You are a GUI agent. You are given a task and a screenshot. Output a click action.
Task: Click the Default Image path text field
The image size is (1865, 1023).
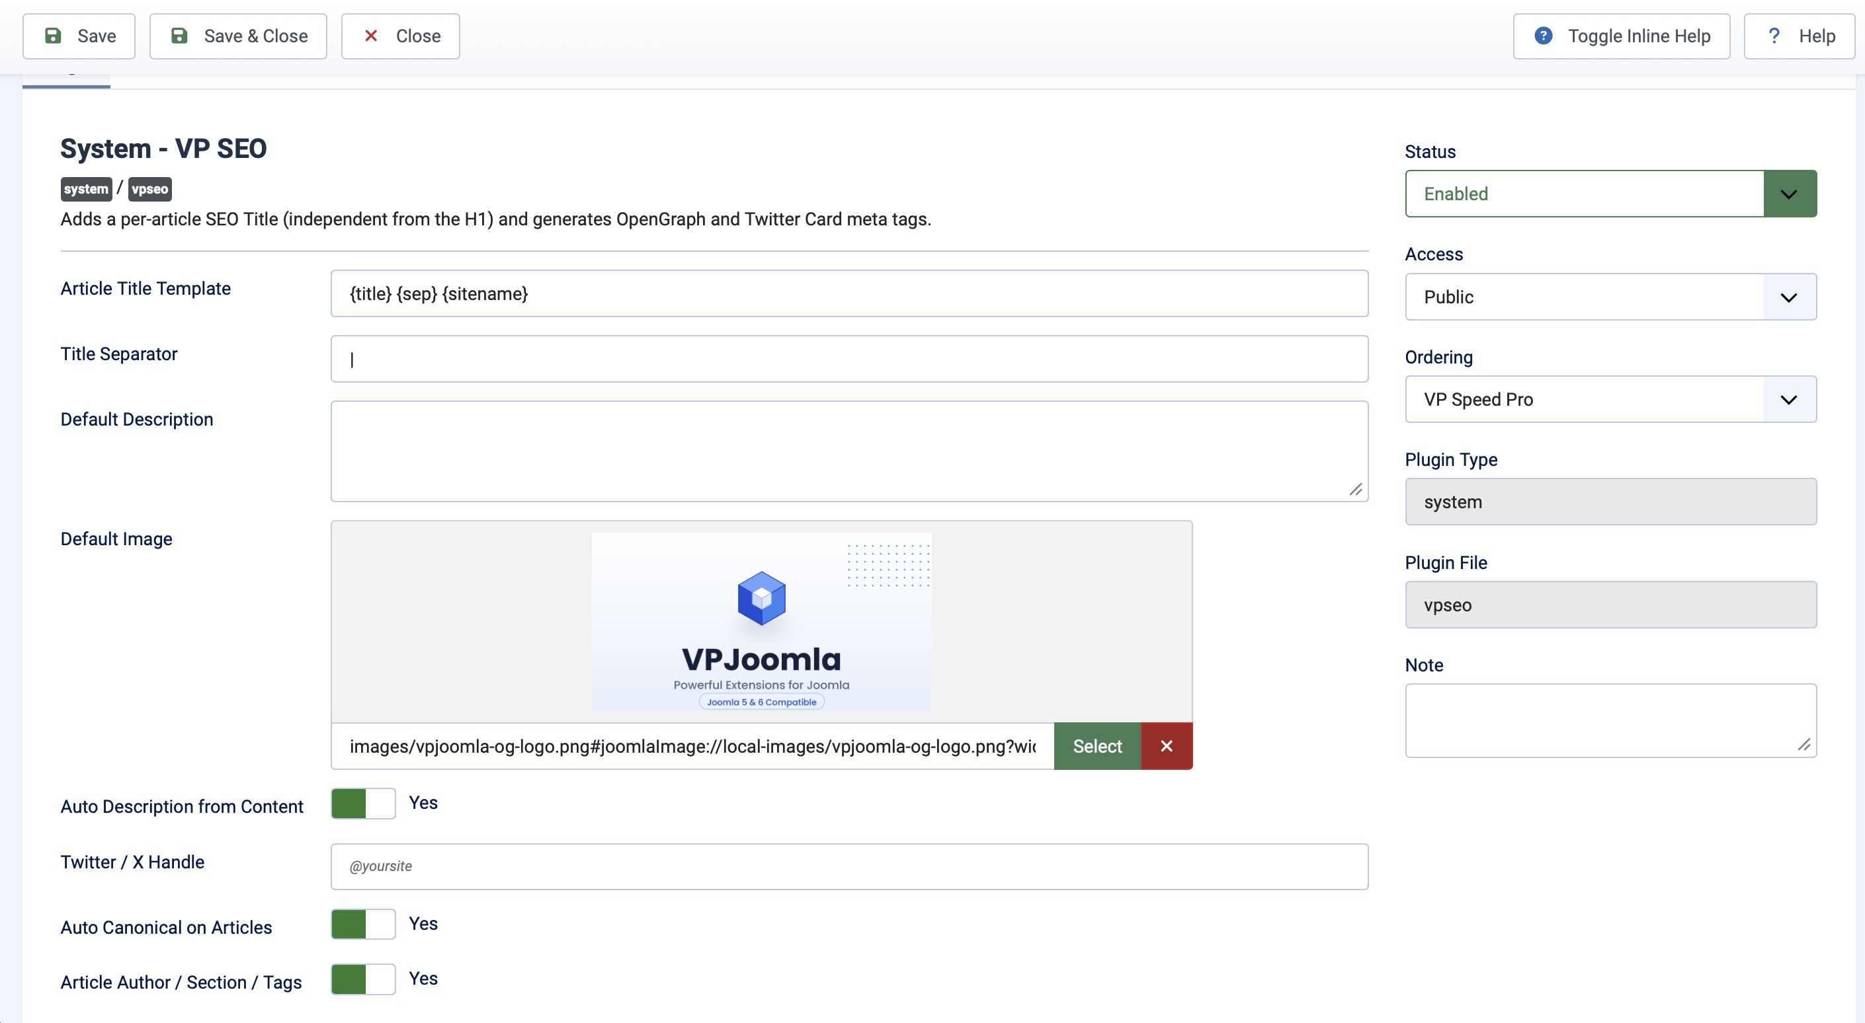tap(693, 746)
